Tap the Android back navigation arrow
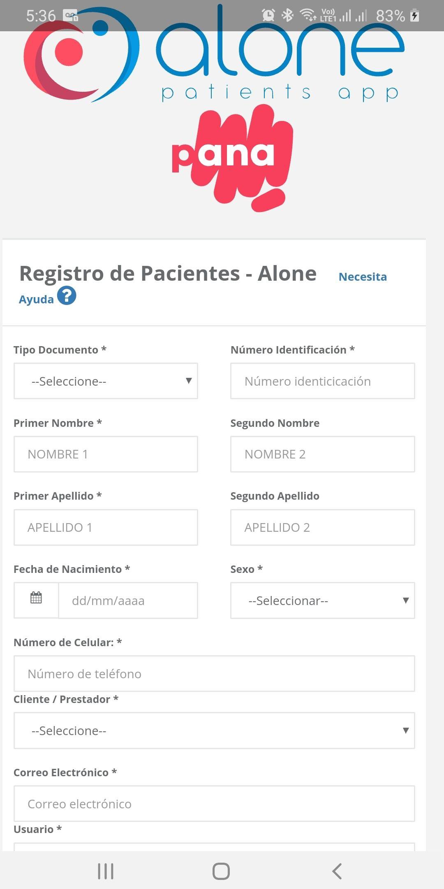The image size is (444, 889). 337,871
